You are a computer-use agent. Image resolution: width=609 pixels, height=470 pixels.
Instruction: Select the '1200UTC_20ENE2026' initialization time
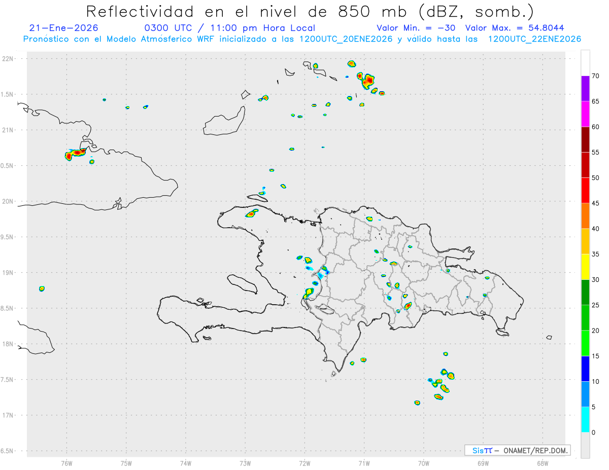(345, 39)
